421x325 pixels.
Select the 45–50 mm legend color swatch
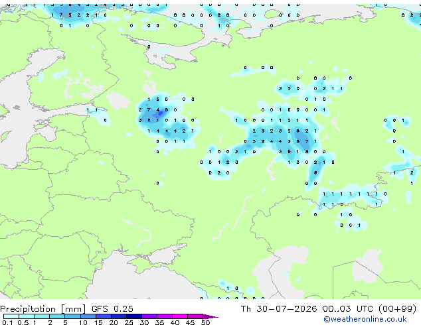(195, 316)
